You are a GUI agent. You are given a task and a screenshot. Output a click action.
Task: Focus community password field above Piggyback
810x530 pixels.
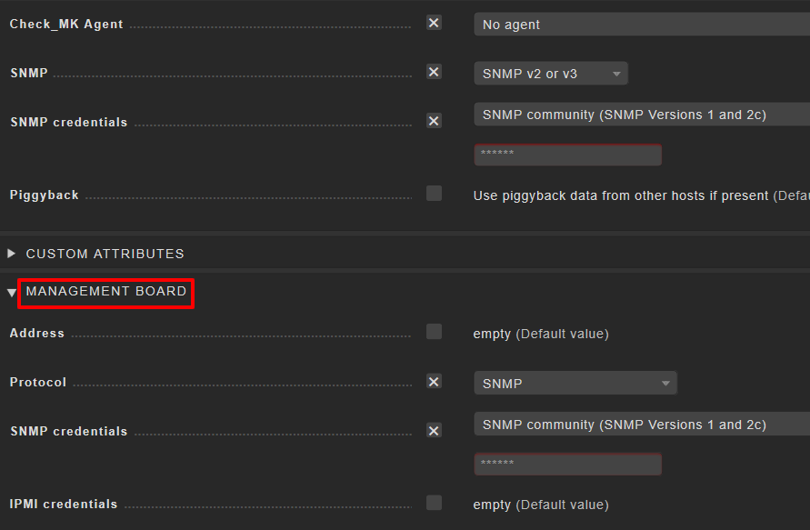[x=567, y=155]
